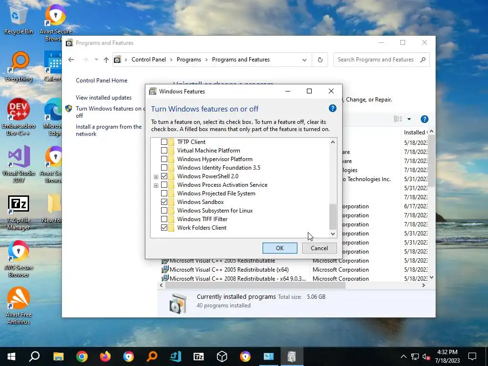Show hidden tray icons chevron
Viewport: 488px width, 366px height.
pyautogui.click(x=403, y=356)
